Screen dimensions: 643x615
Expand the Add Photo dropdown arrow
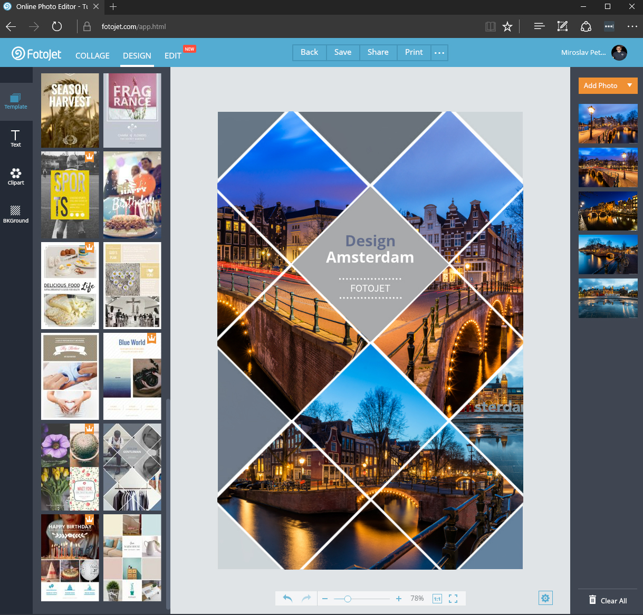[x=629, y=85]
